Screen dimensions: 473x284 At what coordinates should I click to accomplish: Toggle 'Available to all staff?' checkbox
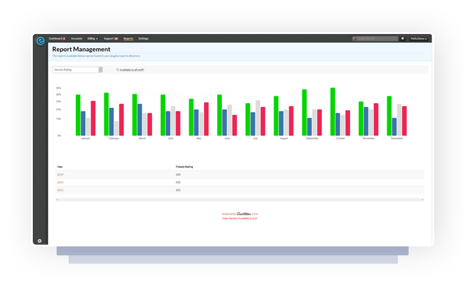[x=118, y=70]
